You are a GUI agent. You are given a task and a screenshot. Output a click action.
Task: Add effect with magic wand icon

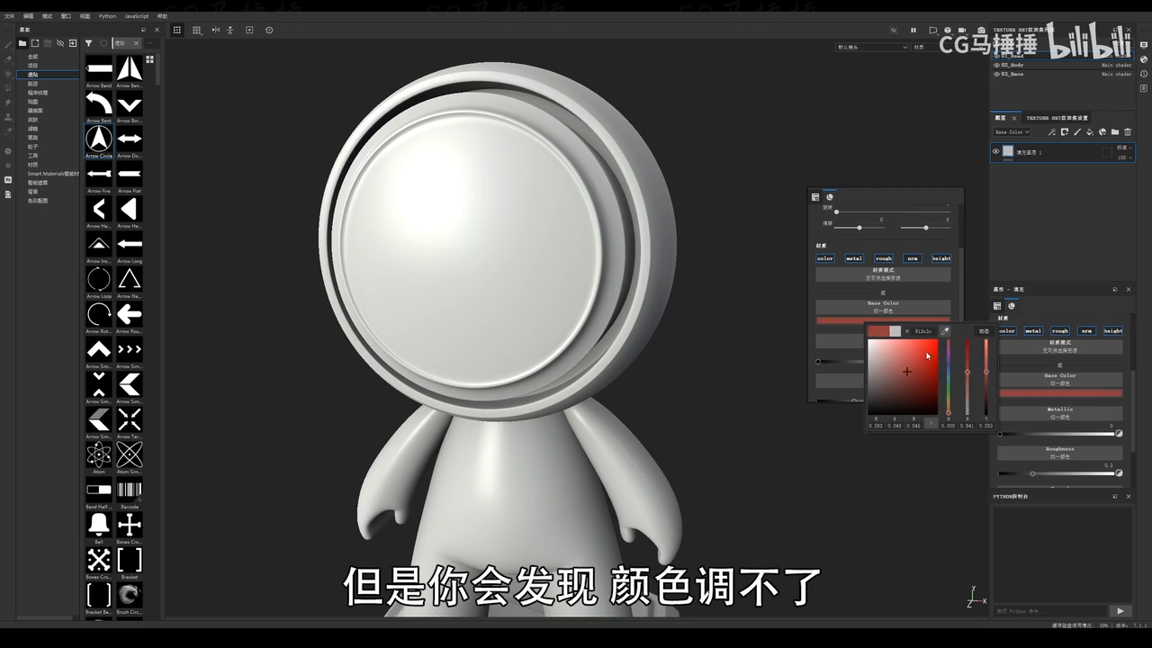point(1052,132)
